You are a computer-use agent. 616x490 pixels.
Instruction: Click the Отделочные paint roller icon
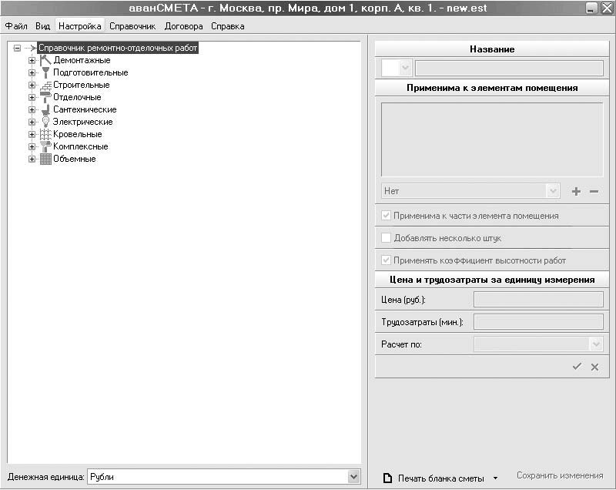(x=45, y=97)
